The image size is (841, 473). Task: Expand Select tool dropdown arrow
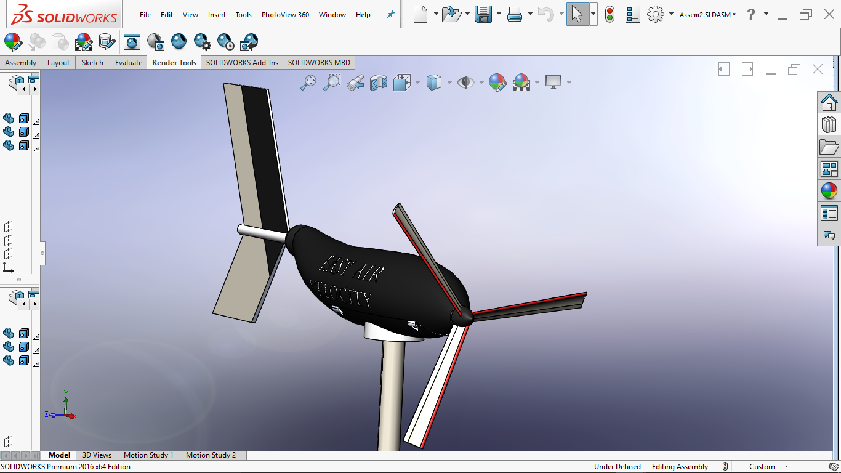[x=593, y=14]
